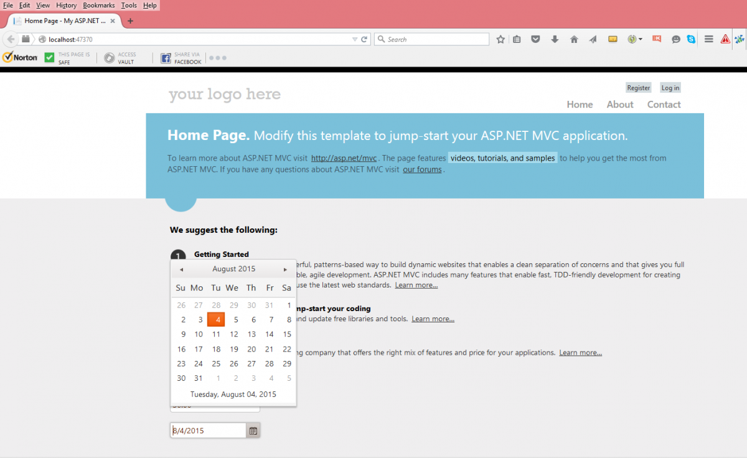Image resolution: width=747 pixels, height=458 pixels.
Task: Open the Firefox hamburger menu
Action: (708, 39)
